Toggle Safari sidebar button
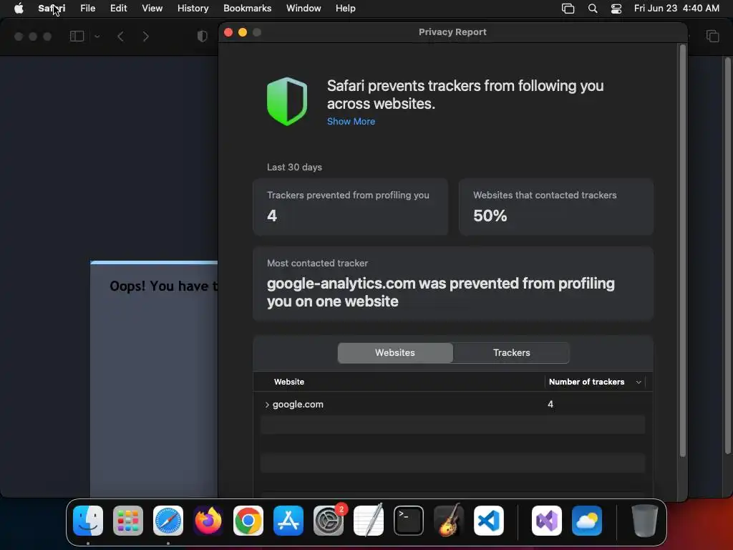The height and width of the screenshot is (550, 733). [77, 36]
